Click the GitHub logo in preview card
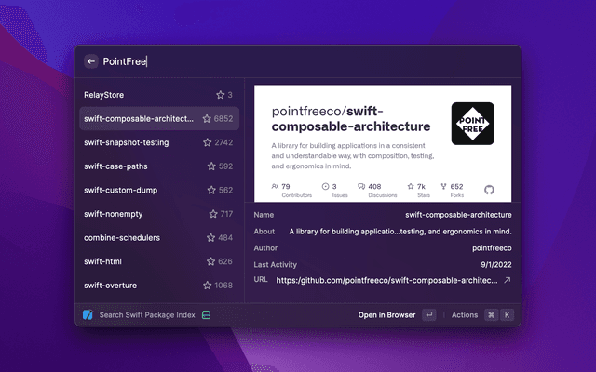 pyautogui.click(x=489, y=189)
